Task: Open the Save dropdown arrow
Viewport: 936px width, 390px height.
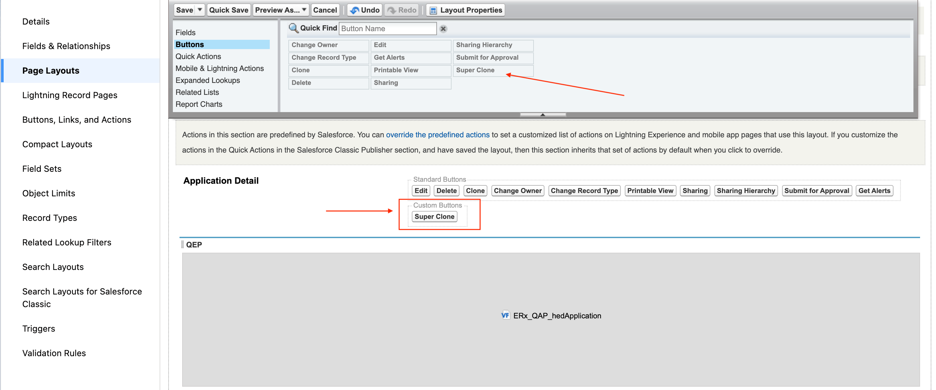Action: [199, 10]
